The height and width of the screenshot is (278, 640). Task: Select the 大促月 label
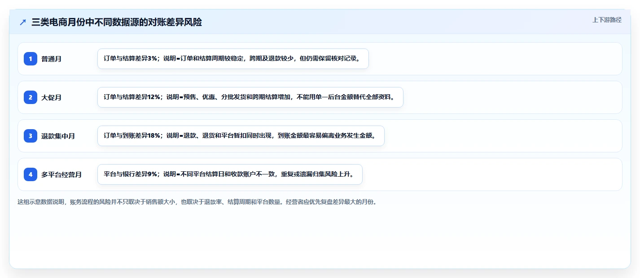[52, 97]
